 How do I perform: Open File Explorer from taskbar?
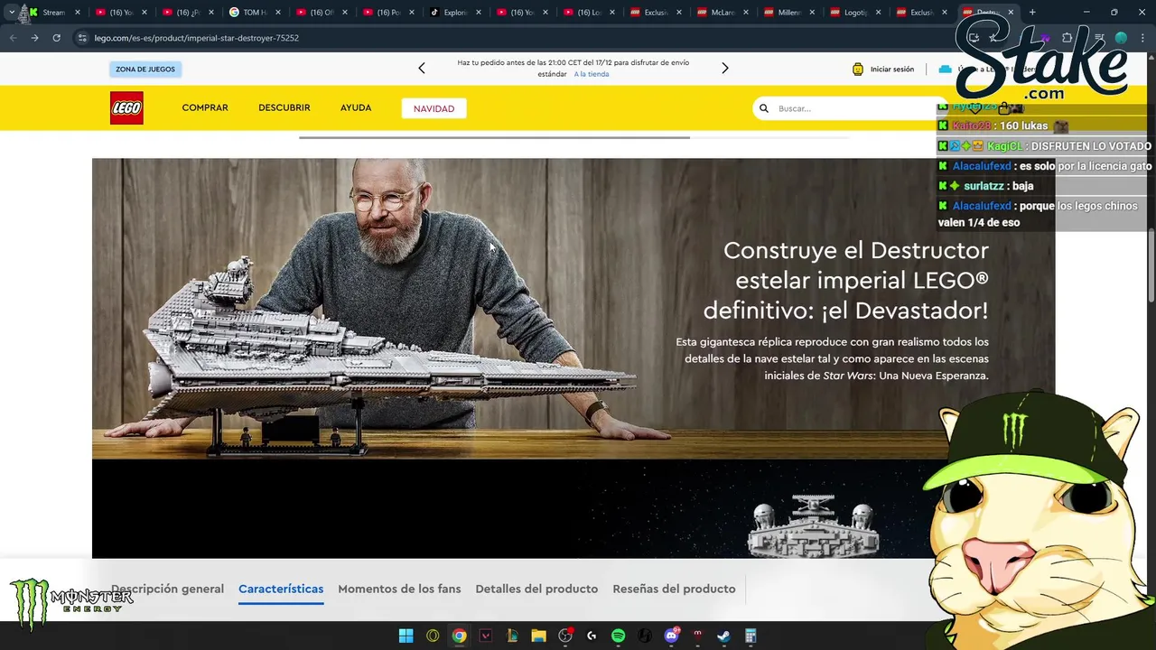[538, 636]
